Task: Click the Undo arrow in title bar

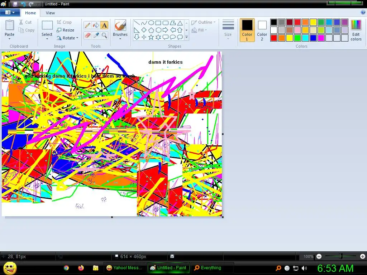Action: click(23, 4)
